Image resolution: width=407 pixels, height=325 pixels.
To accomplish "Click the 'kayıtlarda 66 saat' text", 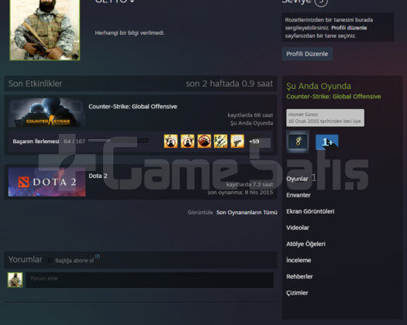I will 250,115.
